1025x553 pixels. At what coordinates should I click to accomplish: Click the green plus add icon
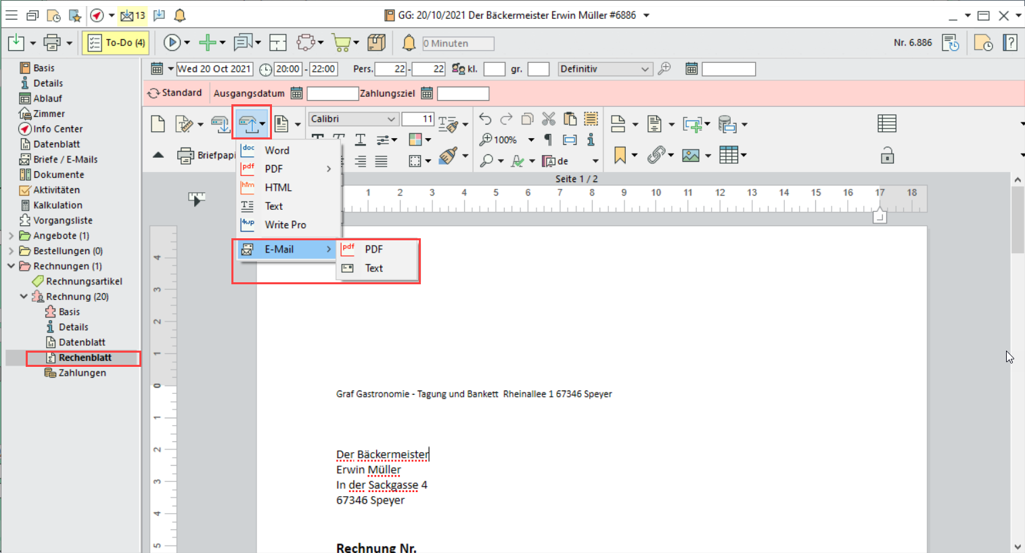click(x=208, y=43)
